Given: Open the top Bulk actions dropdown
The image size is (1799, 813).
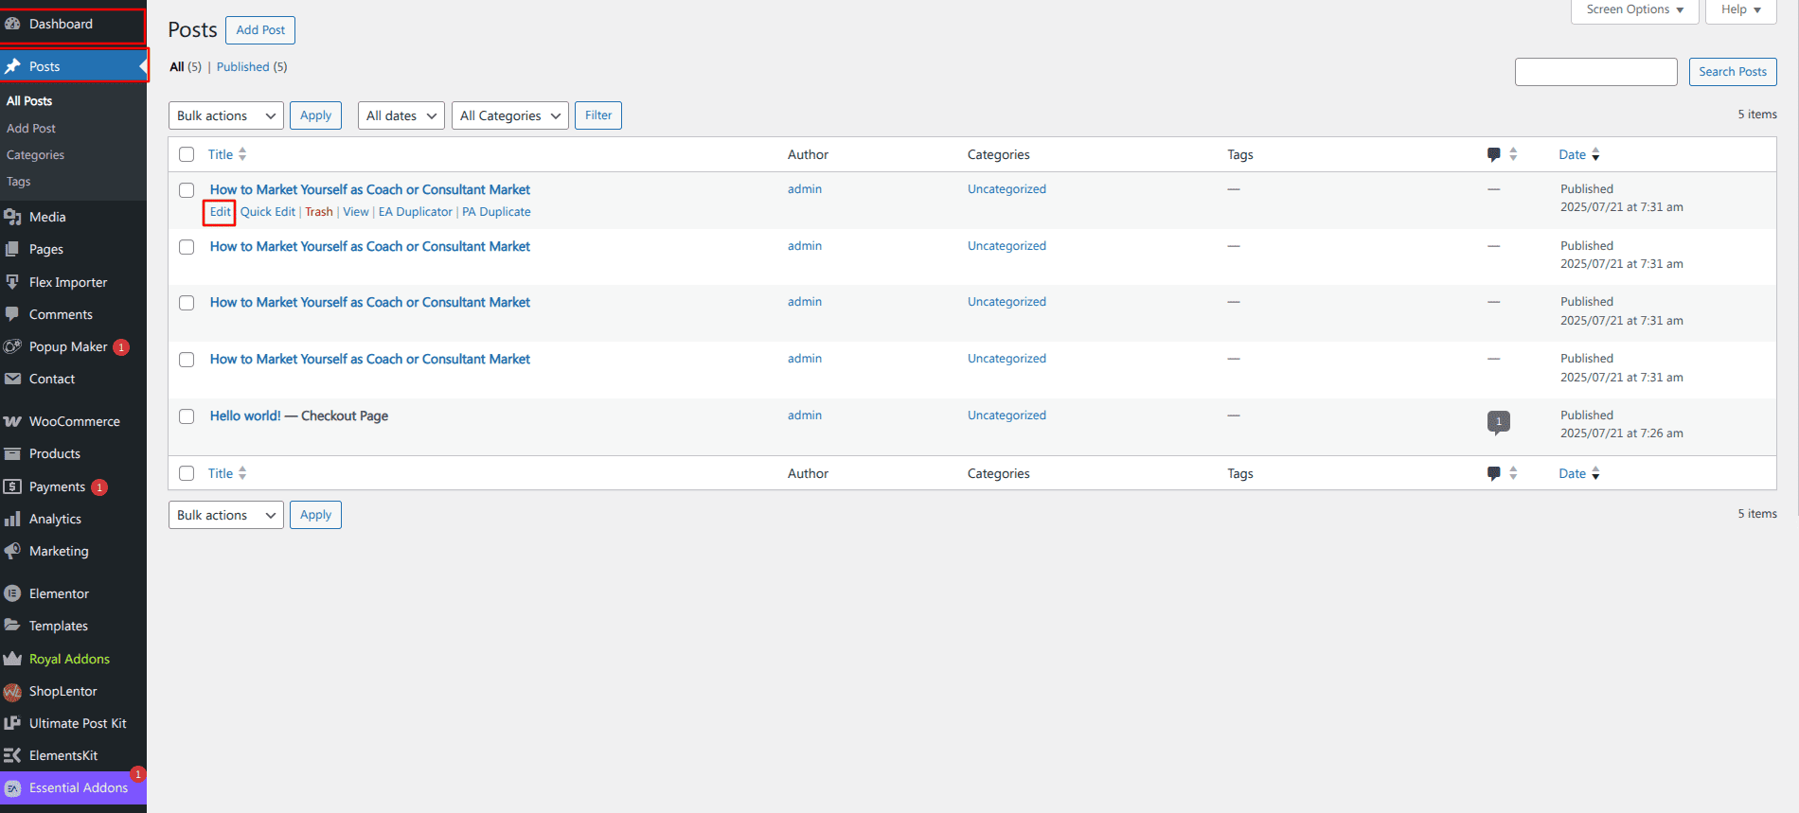Looking at the screenshot, I should [x=226, y=115].
